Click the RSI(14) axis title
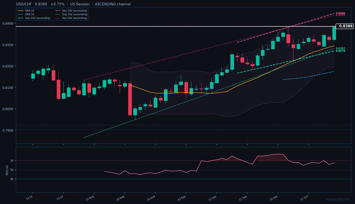 7,170
